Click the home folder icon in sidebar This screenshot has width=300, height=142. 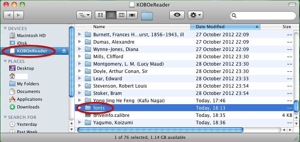[x=12, y=76]
